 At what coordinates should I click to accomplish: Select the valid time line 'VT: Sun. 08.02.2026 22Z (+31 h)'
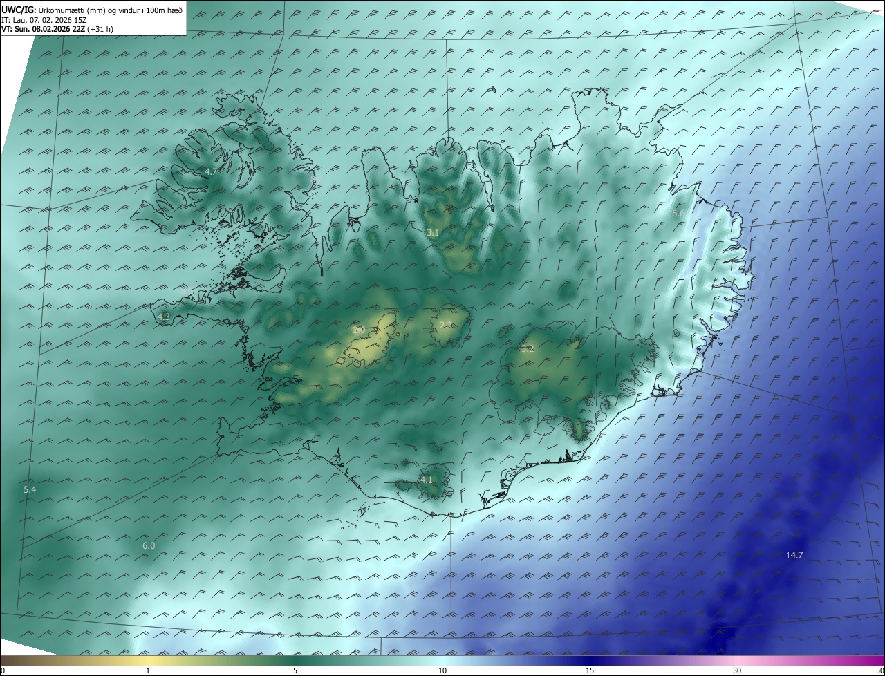click(57, 30)
